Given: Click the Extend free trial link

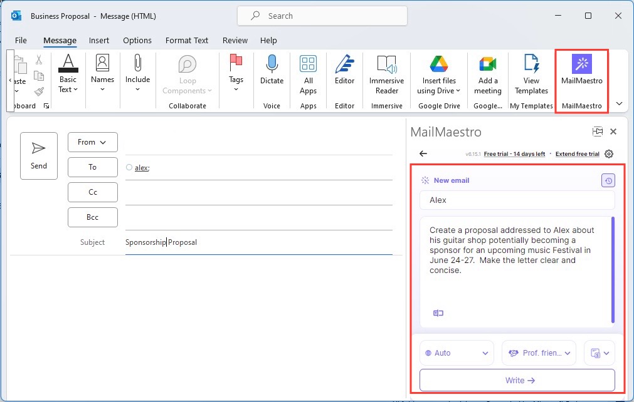Looking at the screenshot, I should [578, 154].
